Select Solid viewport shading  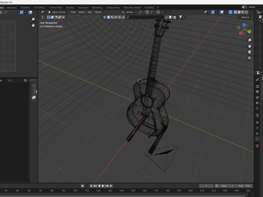click(x=239, y=12)
